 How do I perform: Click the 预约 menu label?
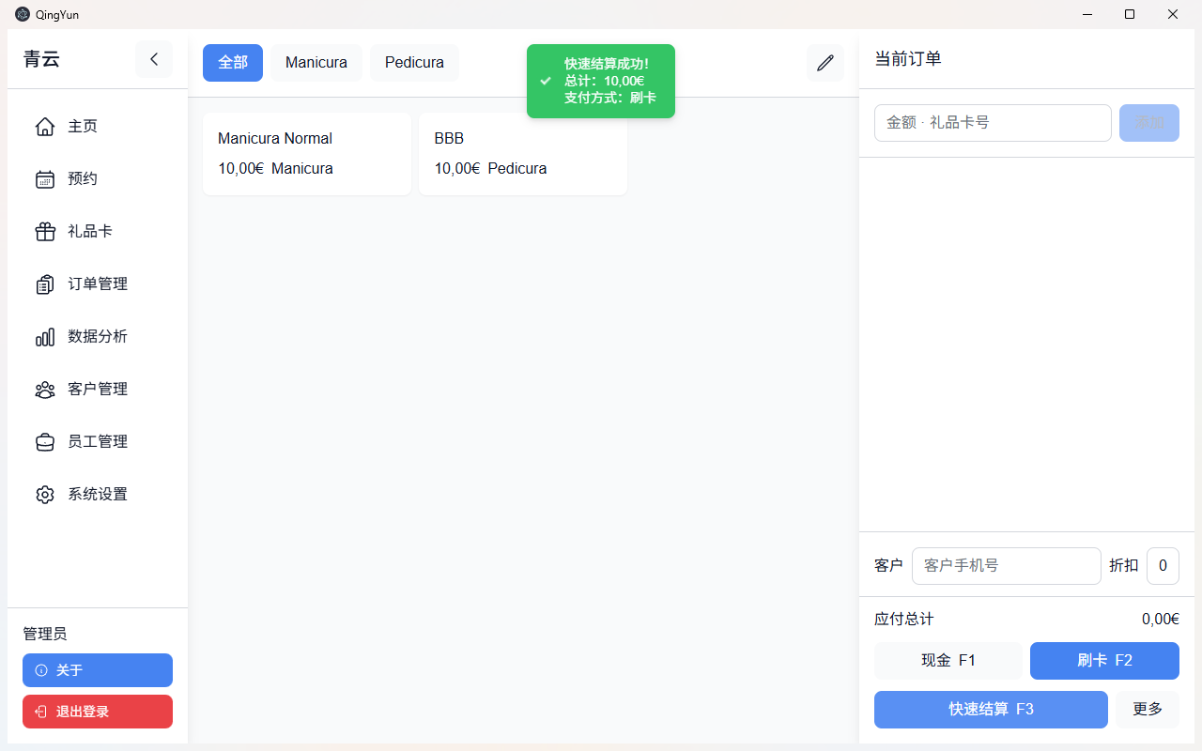pyautogui.click(x=83, y=179)
